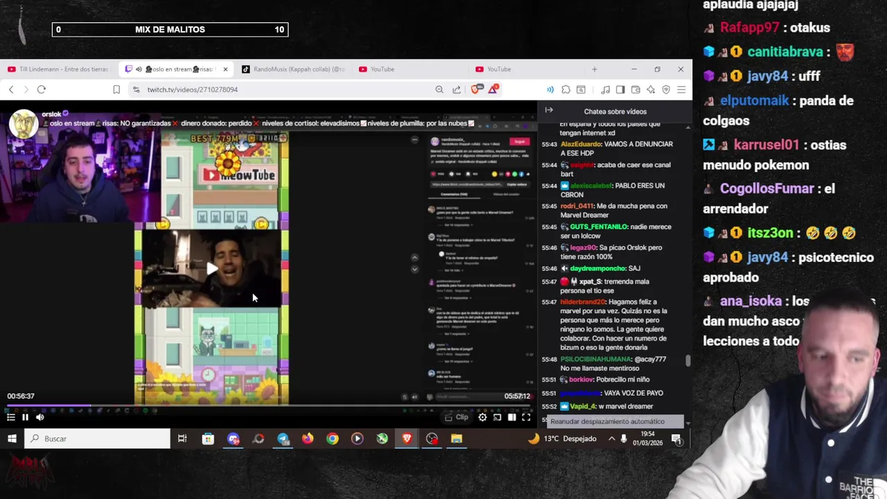Open Brave browser from the taskbar

[x=407, y=439]
